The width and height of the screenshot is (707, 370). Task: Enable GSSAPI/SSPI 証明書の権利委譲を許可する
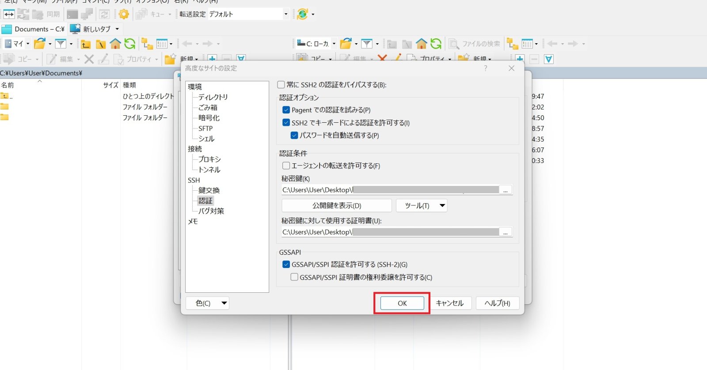(x=294, y=277)
